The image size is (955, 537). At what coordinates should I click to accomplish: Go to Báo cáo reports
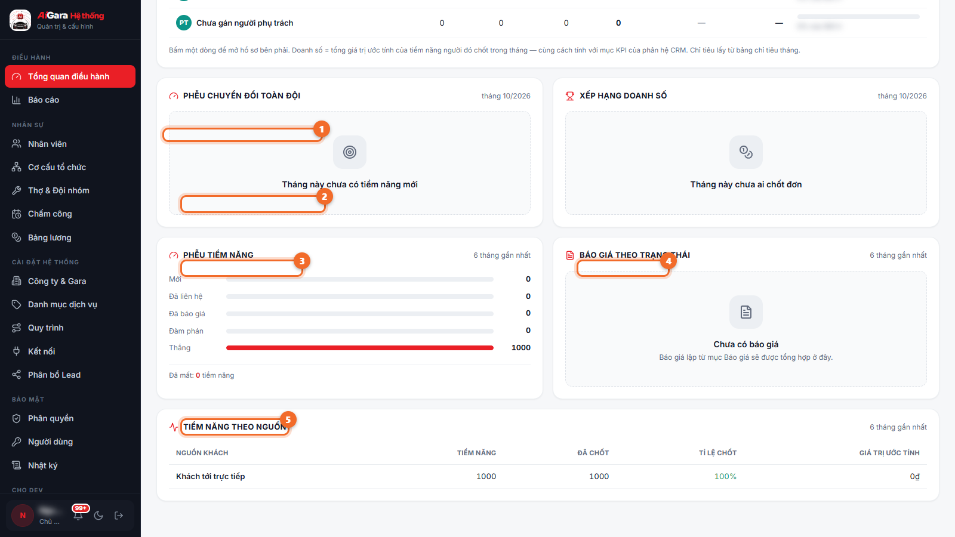click(70, 100)
